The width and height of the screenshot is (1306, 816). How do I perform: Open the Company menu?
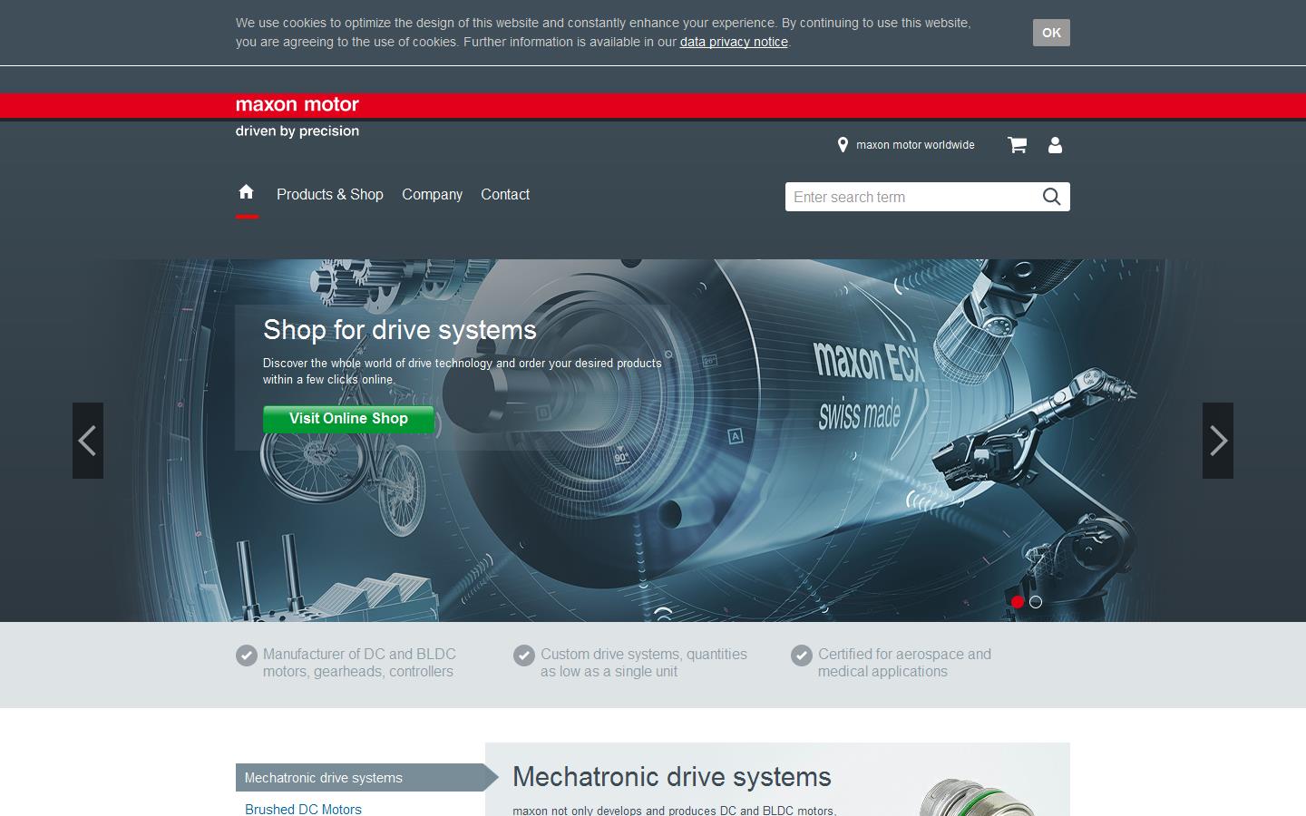(x=432, y=194)
